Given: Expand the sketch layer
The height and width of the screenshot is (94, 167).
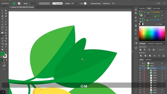Looking at the screenshot, I should (146, 63).
